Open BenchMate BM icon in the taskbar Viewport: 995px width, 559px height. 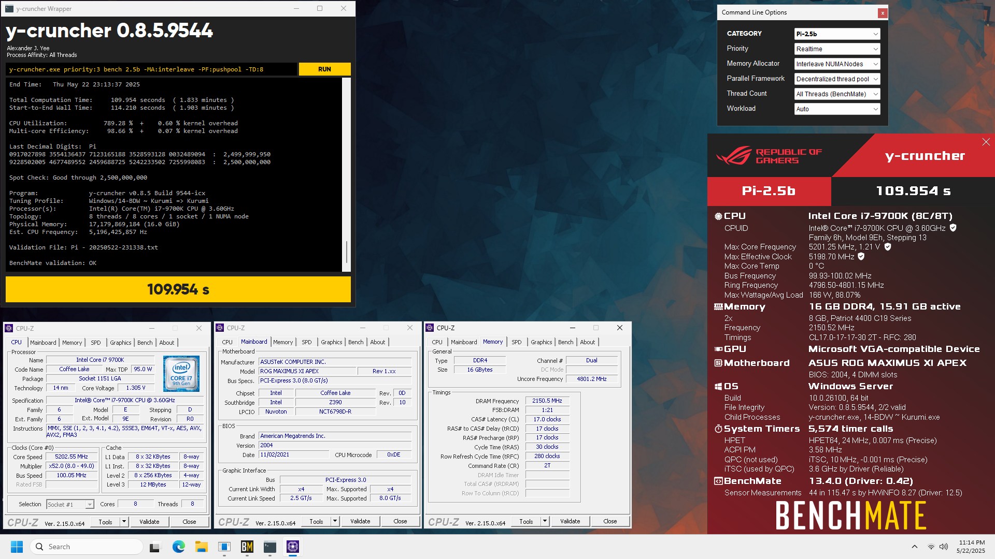tap(247, 547)
